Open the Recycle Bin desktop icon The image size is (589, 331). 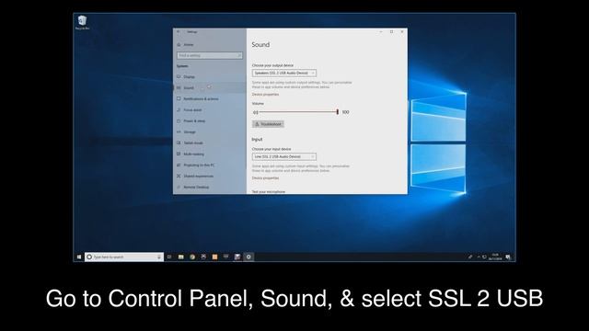[x=82, y=22]
